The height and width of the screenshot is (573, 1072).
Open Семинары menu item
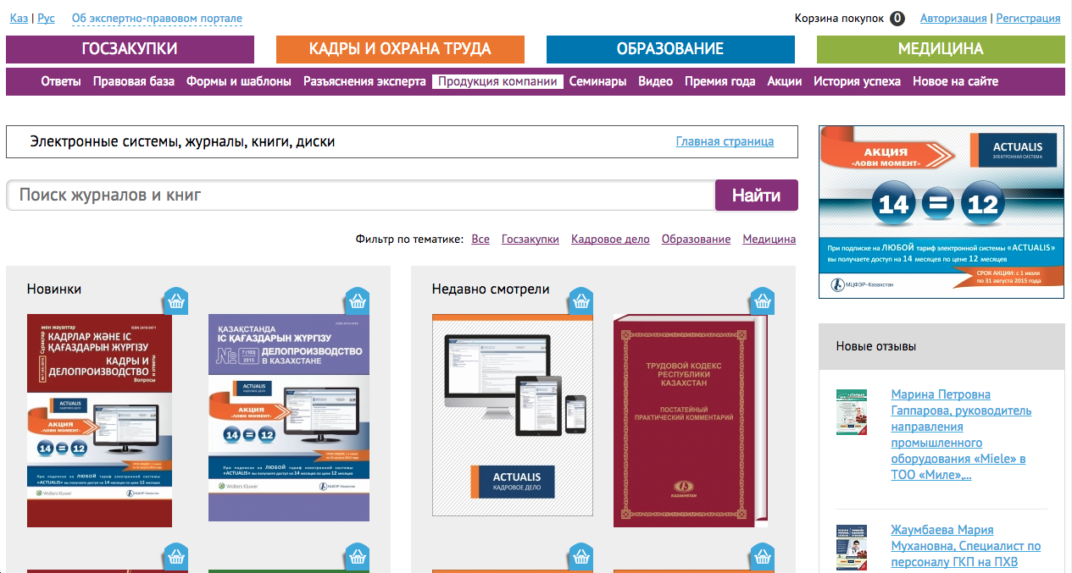tap(597, 81)
